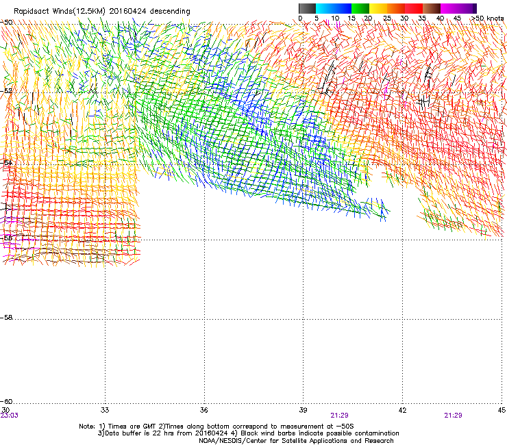507x445 pixels.
Task: Click the 'NOAA/NESDIS/Center for Satellite Applications and Research' credit
Action: tap(296, 441)
